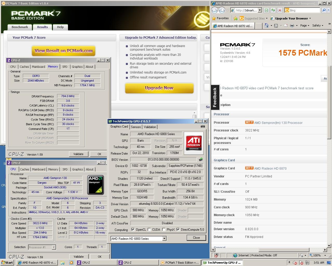Image resolution: width=332 pixels, height=266 pixels.
Task: Open the Help tab in PCMark 7
Action: click(60, 27)
